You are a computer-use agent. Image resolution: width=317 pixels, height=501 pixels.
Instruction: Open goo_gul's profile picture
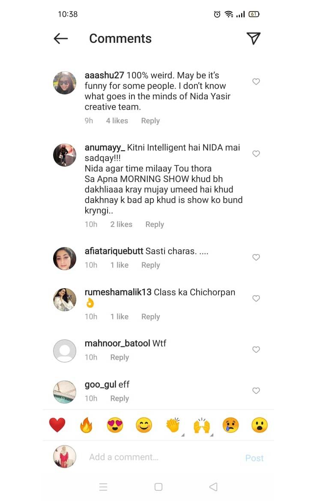coord(65,391)
